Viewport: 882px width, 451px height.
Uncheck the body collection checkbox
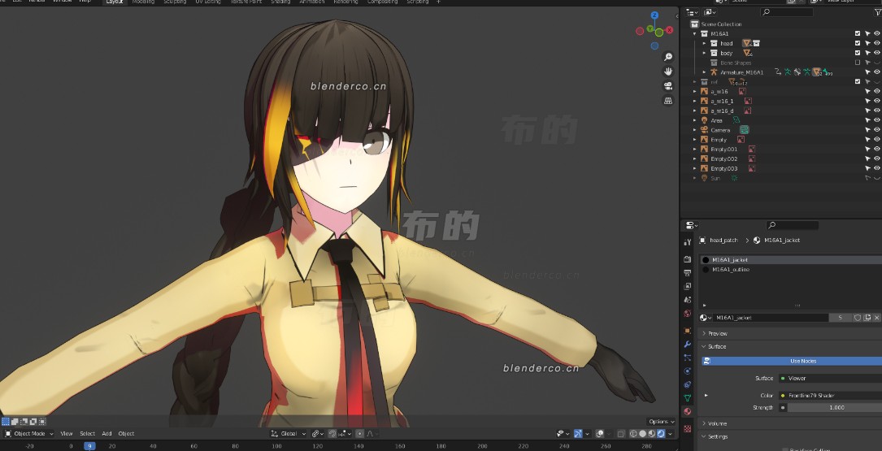point(858,53)
